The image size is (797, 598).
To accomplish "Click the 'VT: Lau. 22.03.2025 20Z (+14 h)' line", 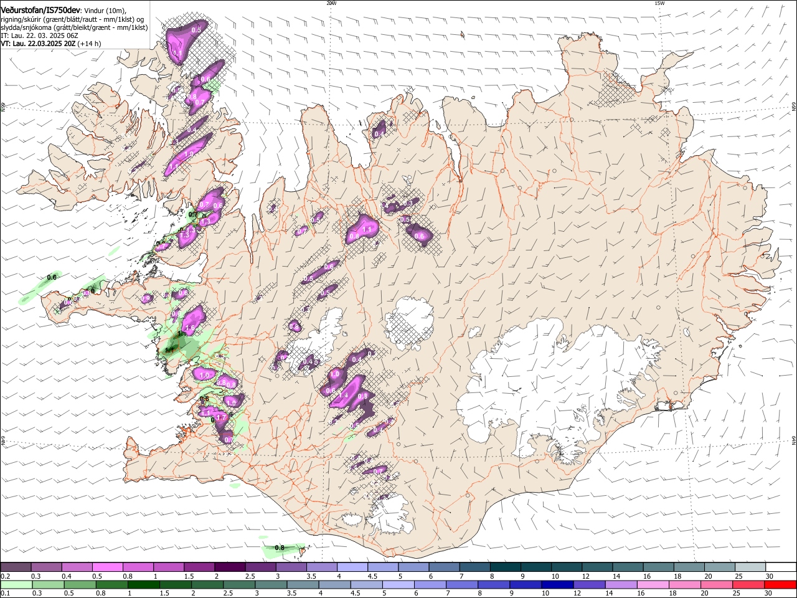I will pos(51,44).
